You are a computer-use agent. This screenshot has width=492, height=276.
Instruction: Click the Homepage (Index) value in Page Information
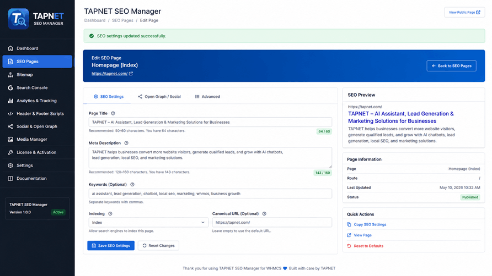[x=464, y=169]
